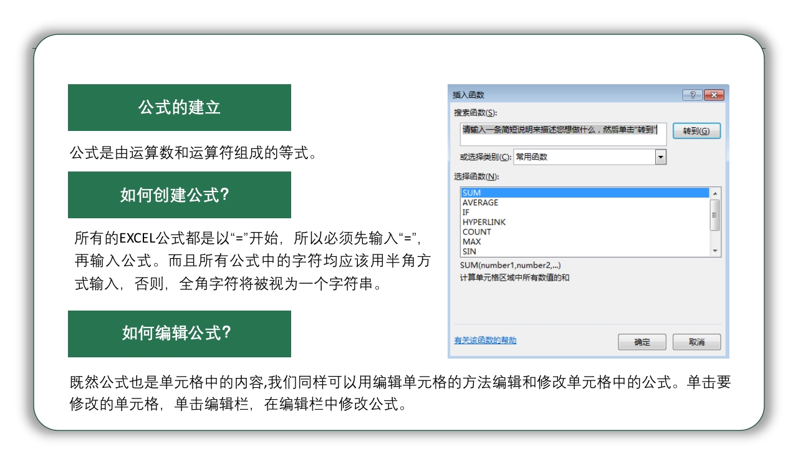Click the 转到(G) button

(696, 131)
